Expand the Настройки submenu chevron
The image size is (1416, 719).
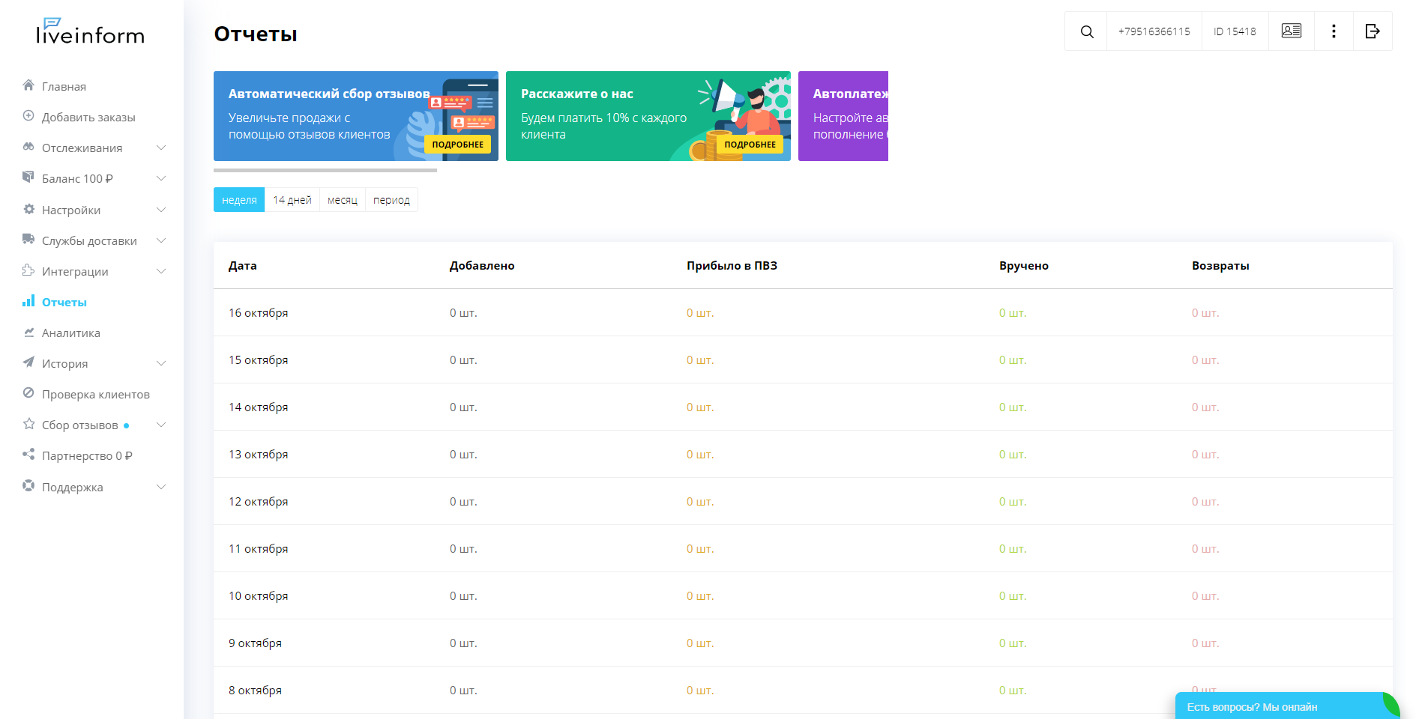click(161, 210)
